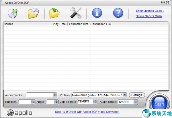
Task: Expand the Video bitrate 79KBPS dropdown
Action: (x=95, y=102)
